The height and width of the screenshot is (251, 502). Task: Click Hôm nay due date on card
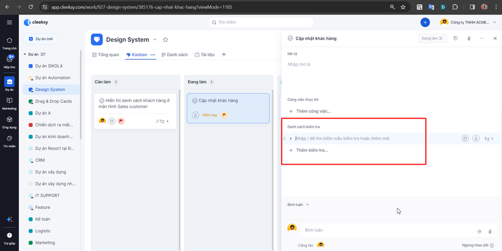click(x=210, y=115)
